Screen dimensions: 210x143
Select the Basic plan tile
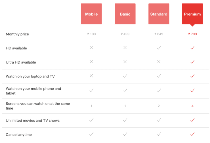tap(125, 14)
